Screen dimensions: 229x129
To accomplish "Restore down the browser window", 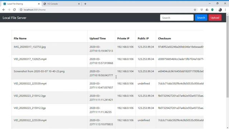I will (217, 3).
